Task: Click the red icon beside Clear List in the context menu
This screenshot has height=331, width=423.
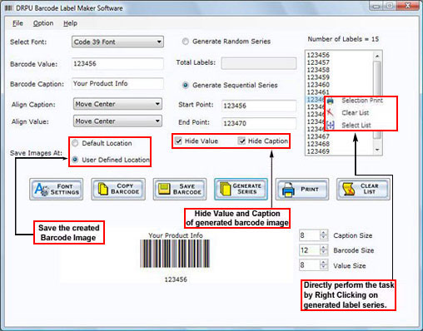Action: coord(330,112)
